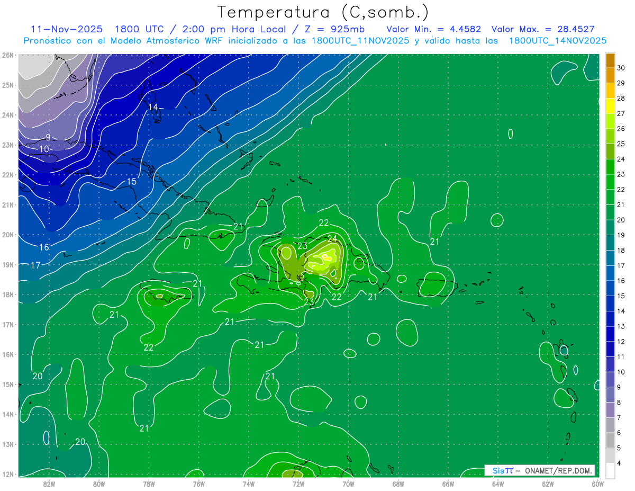Click the contour label "17" on the map
The height and width of the screenshot is (491, 635).
click(35, 265)
